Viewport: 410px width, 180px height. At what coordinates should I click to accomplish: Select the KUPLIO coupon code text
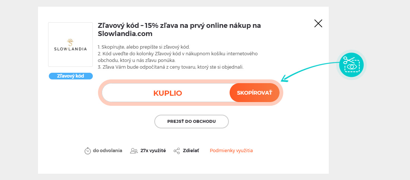click(168, 93)
